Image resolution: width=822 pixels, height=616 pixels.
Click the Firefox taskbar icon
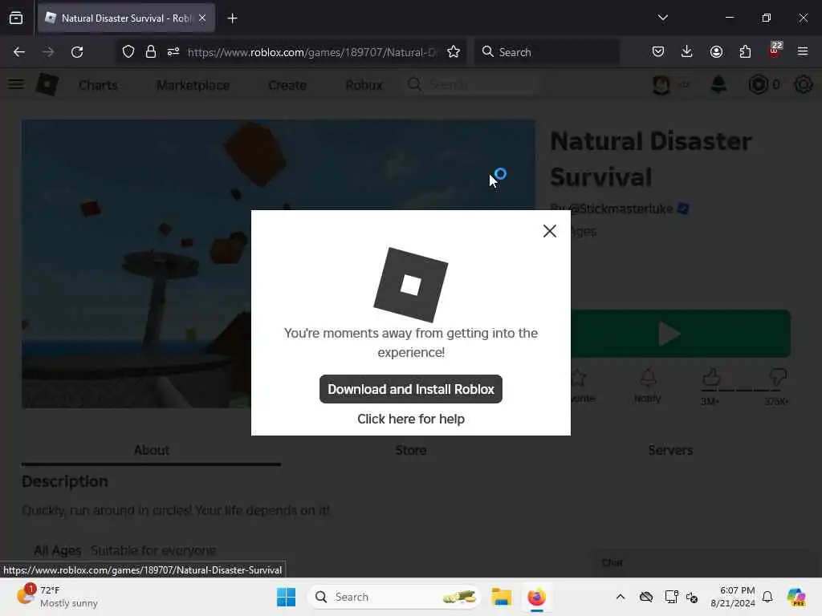(536, 597)
